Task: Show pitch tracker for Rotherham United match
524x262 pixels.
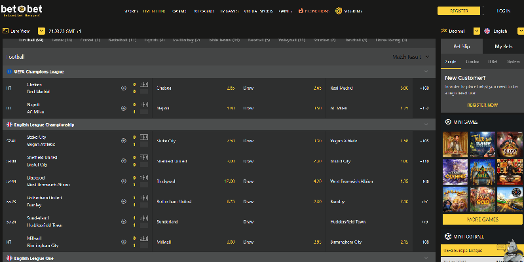Action: tap(144, 198)
